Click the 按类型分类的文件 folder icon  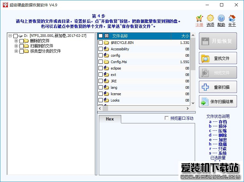26,51
